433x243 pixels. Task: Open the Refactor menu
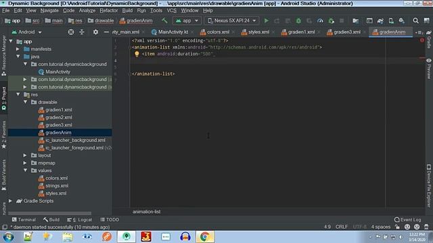[109, 11]
